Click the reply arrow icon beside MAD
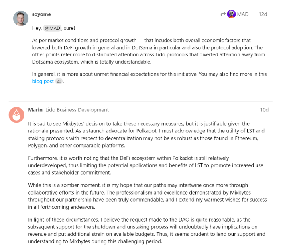The width and height of the screenshot is (285, 249). coord(223,14)
